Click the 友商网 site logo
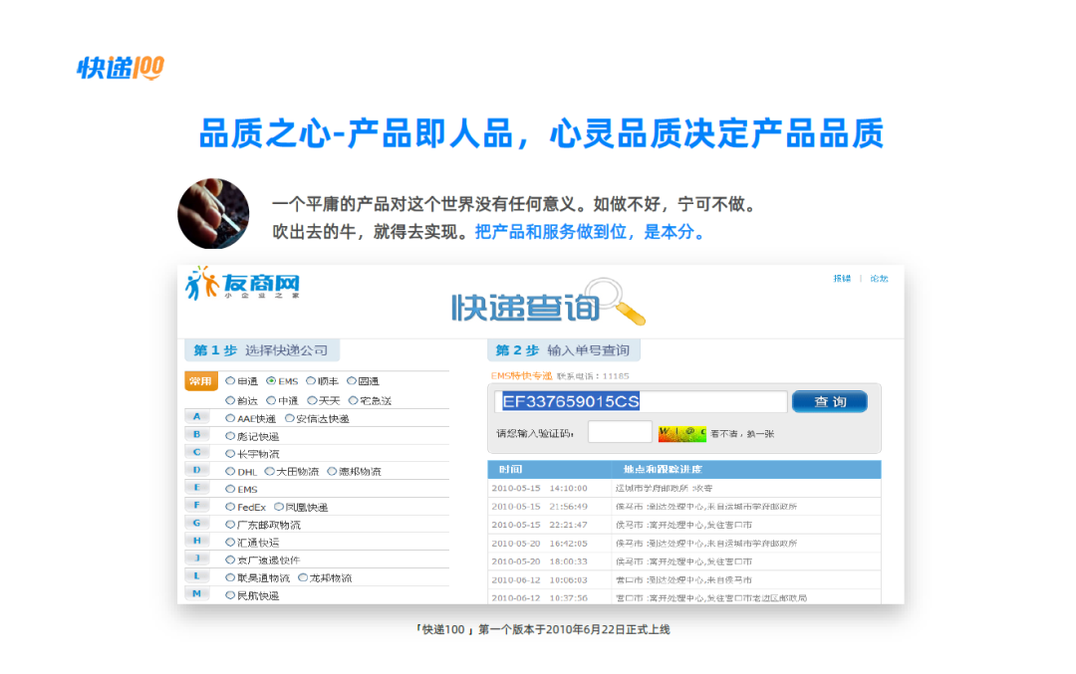The width and height of the screenshot is (1076, 674). [x=242, y=283]
